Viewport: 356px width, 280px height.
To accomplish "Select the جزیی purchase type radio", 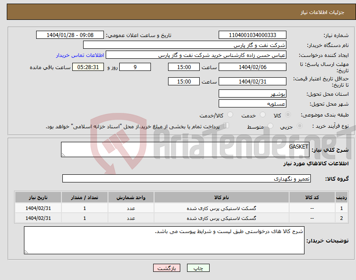I will tap(300, 126).
